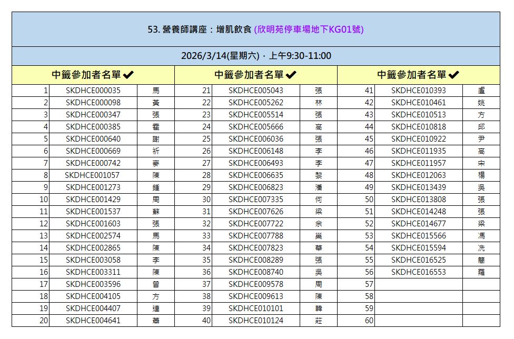
Task: Click the checkmark in the leftmost 中籤參加者名單 header
Action: coord(128,75)
